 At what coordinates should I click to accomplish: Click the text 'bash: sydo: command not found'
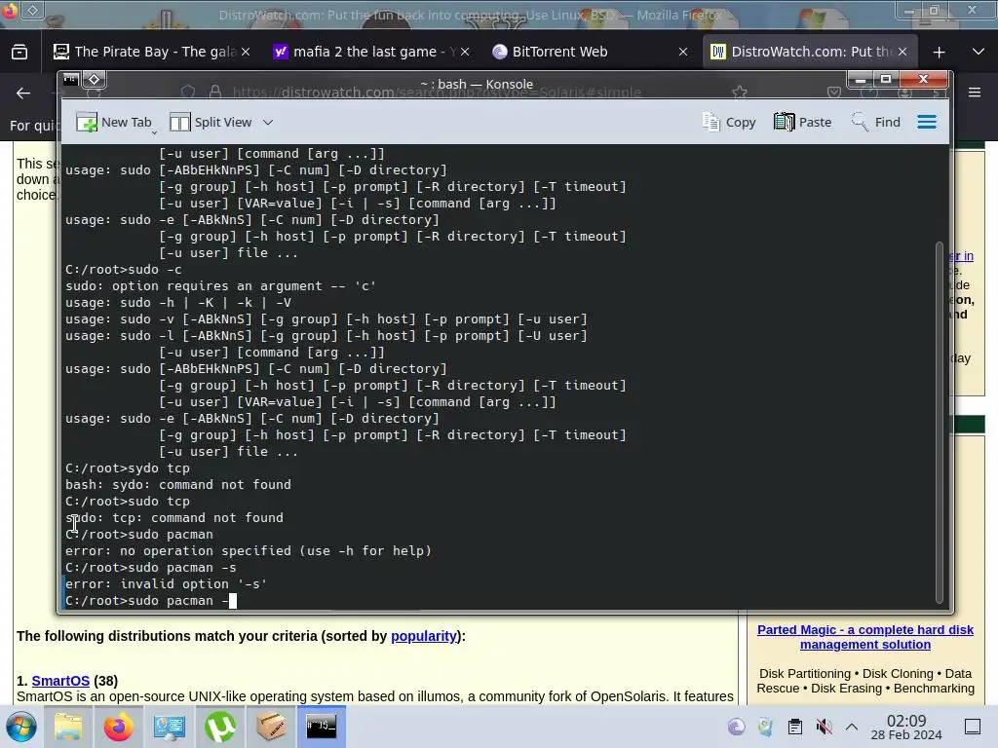pos(178,485)
